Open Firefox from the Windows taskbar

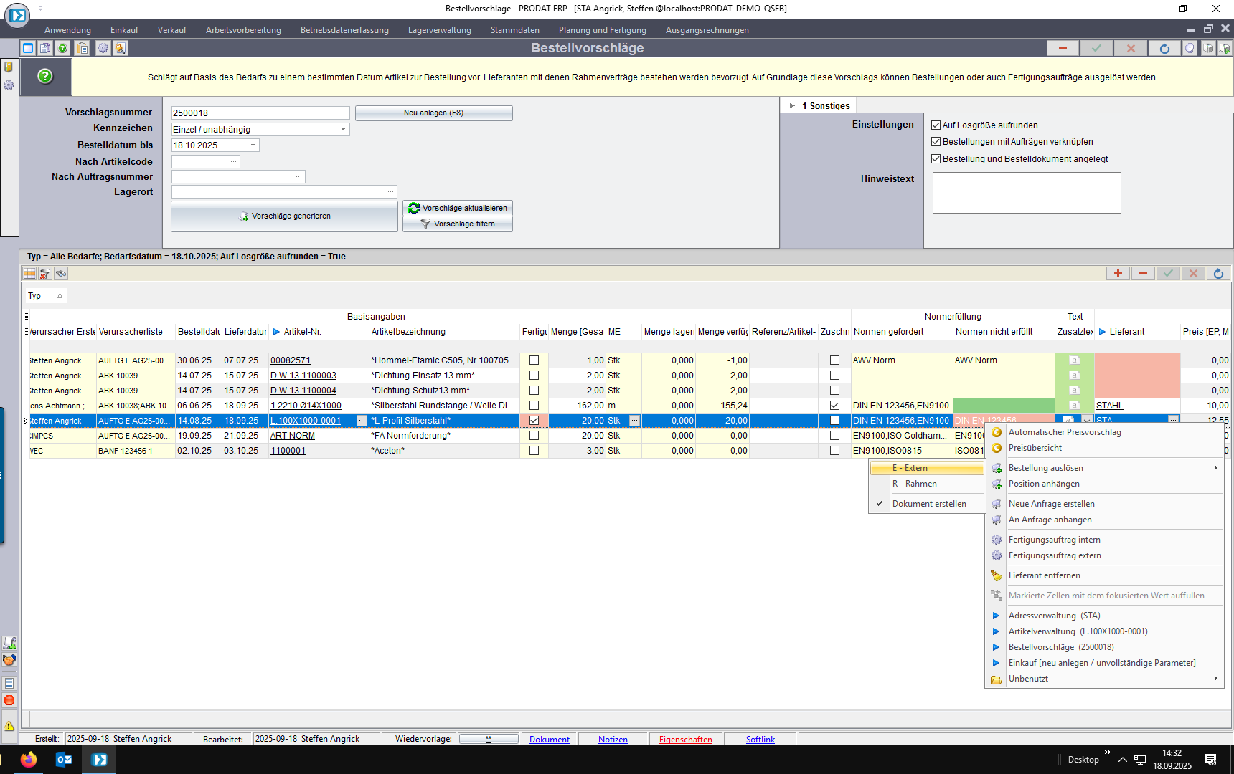coord(29,760)
